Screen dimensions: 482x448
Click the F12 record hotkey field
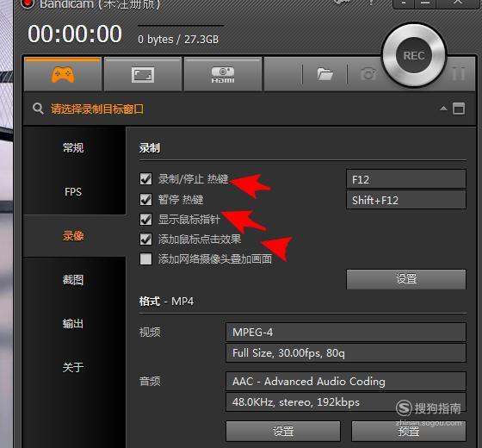point(406,179)
